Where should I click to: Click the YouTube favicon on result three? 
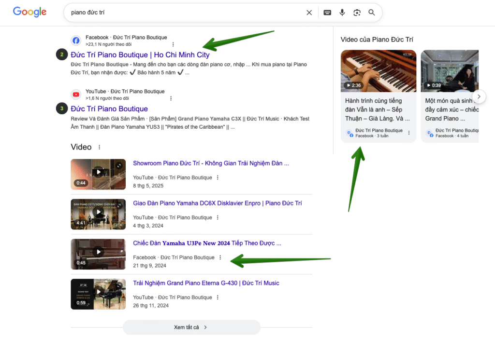coord(76,95)
